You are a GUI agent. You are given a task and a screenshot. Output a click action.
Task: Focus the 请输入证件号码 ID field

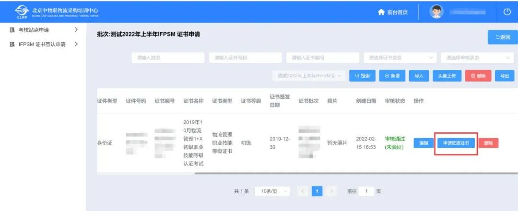[x=246, y=58]
